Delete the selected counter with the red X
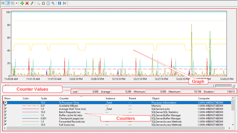The width and height of the screenshot is (238, 133). (x=27, y=3)
